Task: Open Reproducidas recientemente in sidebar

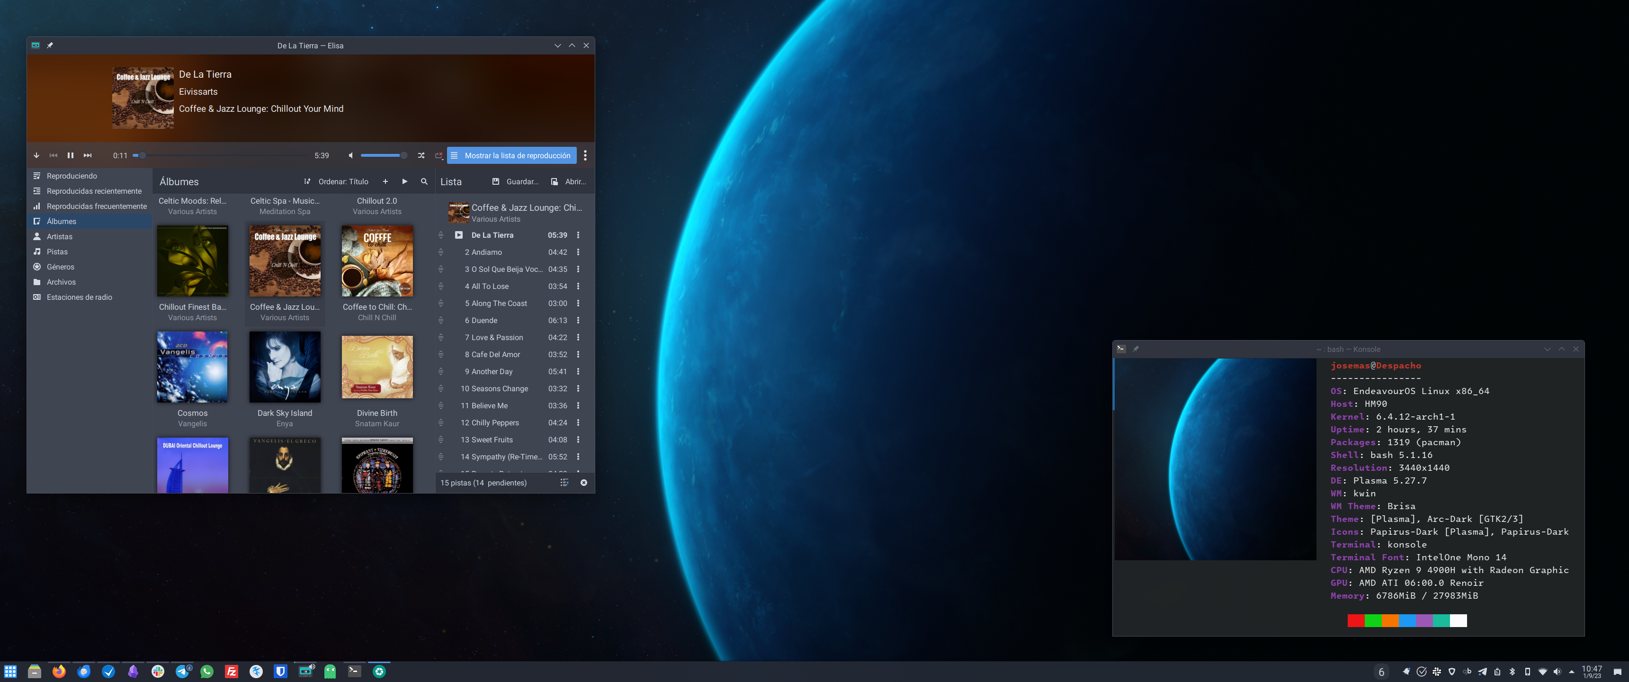Action: [89, 191]
